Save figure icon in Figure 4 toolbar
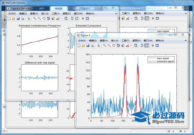194x135 pixels. [88, 46]
